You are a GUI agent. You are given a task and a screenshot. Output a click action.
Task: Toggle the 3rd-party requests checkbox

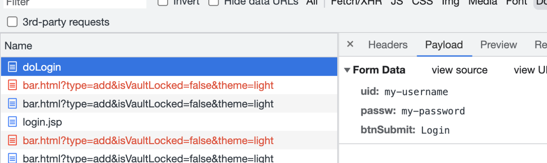(12, 22)
